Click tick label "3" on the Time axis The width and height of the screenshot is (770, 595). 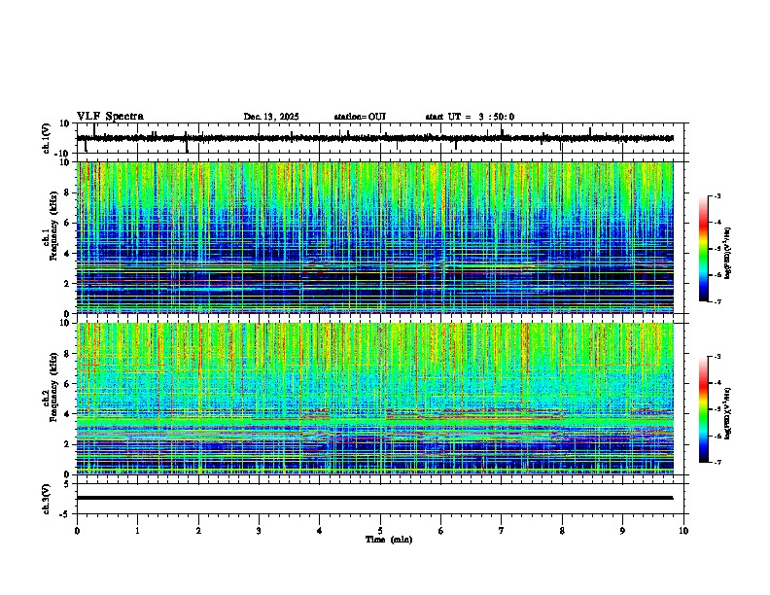tap(259, 531)
